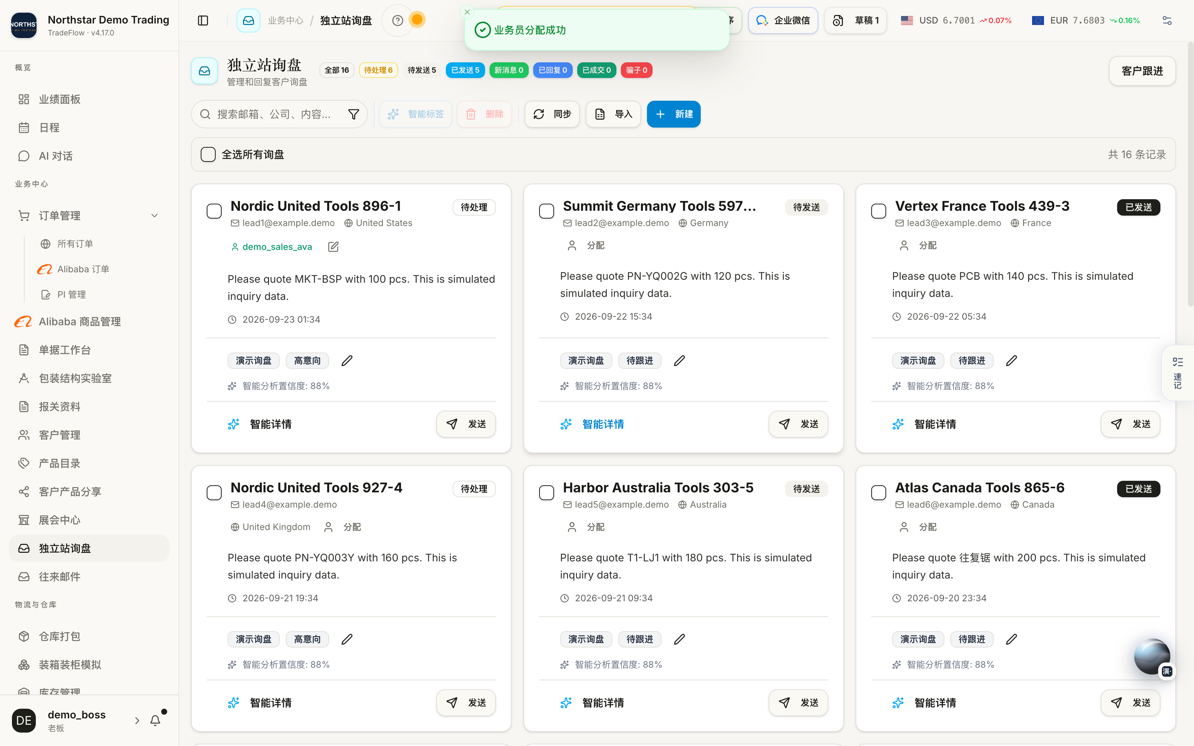The width and height of the screenshot is (1194, 746).
Task: Filter by 已发送 5 status tab
Action: [465, 70]
